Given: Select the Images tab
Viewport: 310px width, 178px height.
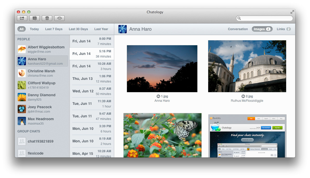Looking at the screenshot, I should [x=262, y=29].
